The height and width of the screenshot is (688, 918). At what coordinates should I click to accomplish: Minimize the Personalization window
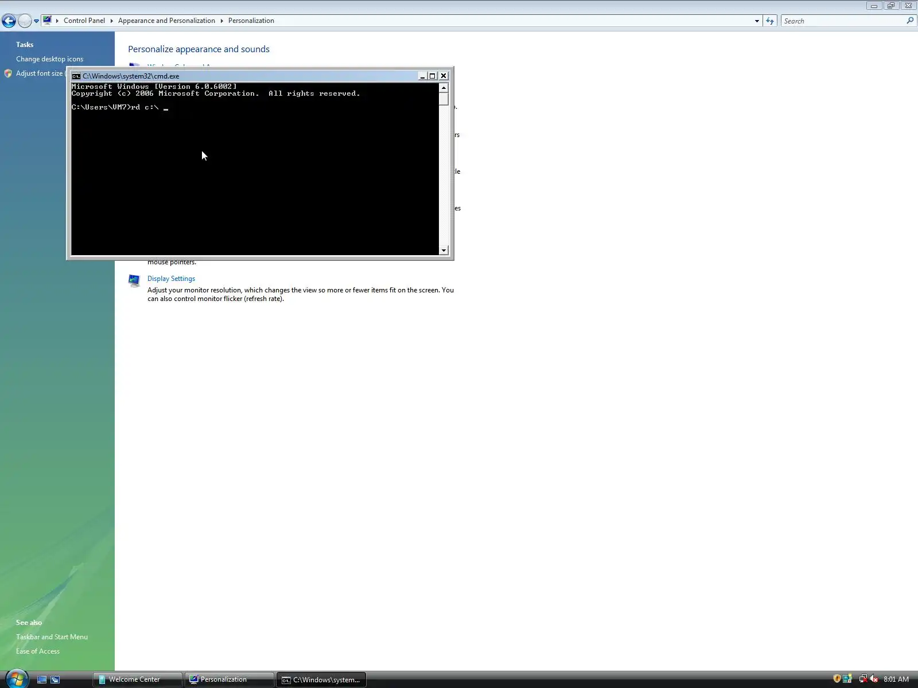pyautogui.click(x=874, y=6)
